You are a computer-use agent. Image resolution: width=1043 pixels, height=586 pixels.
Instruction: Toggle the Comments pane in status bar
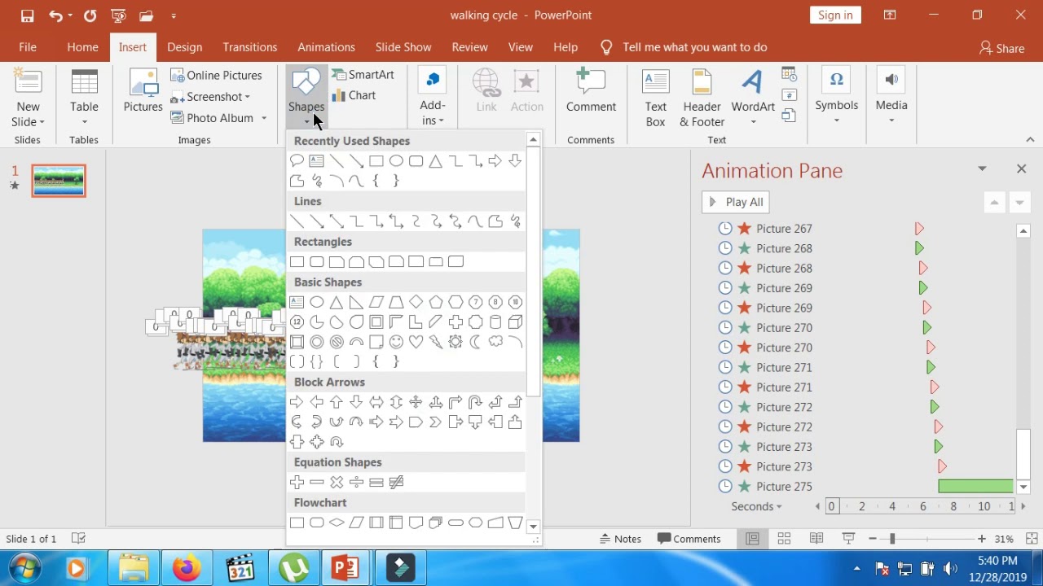(689, 539)
